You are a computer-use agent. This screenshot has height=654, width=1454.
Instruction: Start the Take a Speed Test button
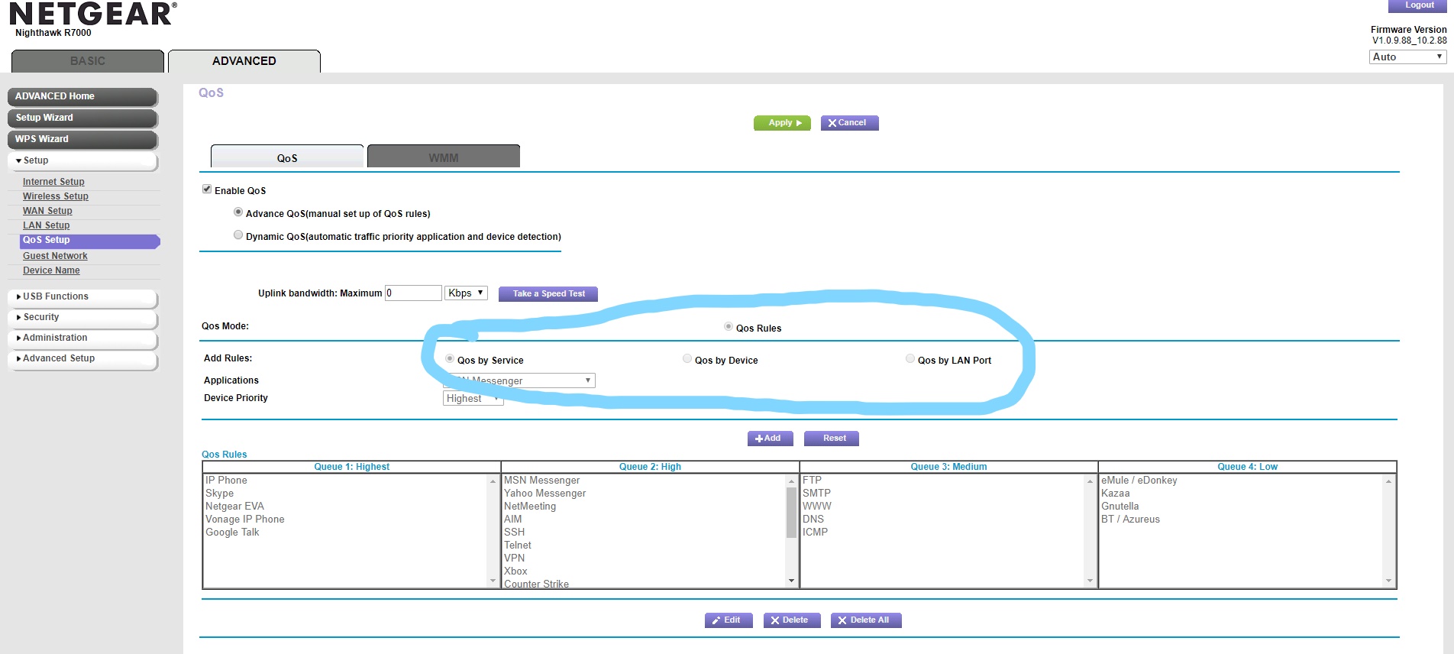tap(548, 294)
